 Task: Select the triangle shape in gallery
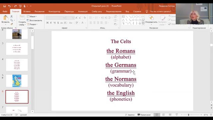tap(123, 20)
